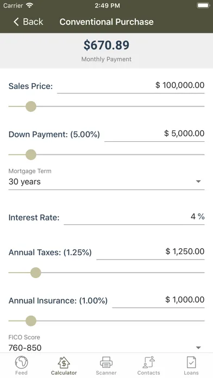Click the Annual Taxes slider knob
The height and width of the screenshot is (378, 213).
tap(36, 273)
